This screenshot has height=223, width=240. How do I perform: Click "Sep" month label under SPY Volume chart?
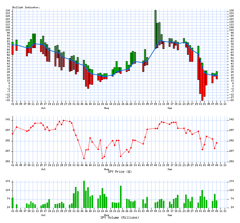169,215
